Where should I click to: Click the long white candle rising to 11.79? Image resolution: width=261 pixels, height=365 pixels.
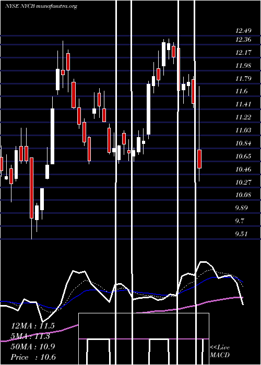click(x=148, y=109)
